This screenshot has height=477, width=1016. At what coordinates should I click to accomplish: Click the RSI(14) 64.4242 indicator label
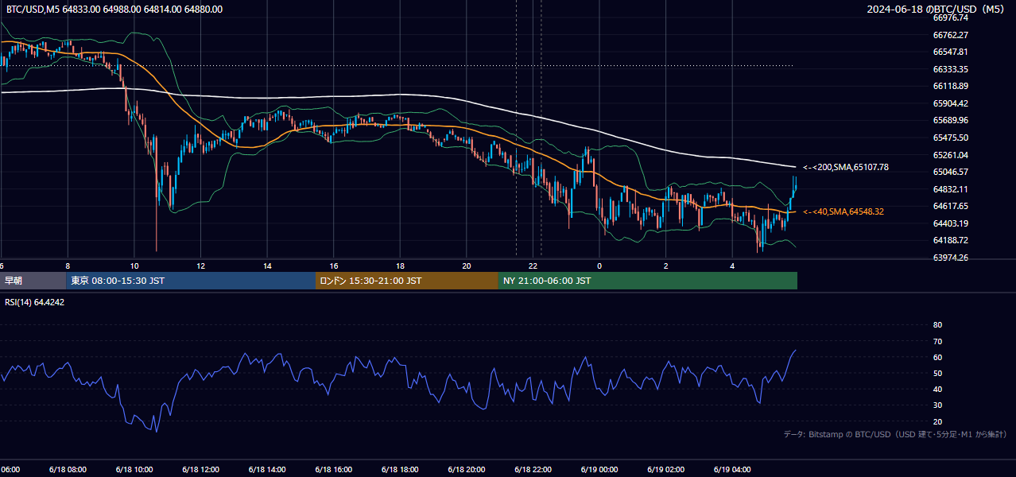(x=35, y=302)
